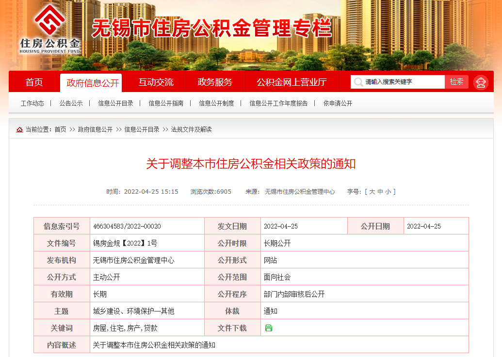The width and height of the screenshot is (502, 357).
Task: Click the home icon in breadcrumb bar
Action: coord(19,129)
